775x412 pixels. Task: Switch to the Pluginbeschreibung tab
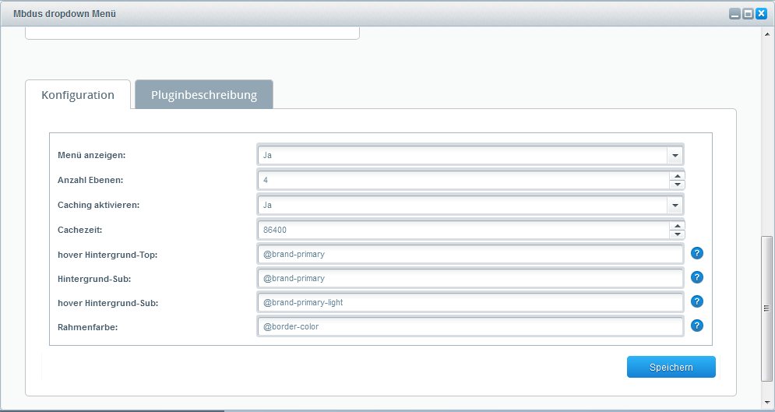click(204, 95)
